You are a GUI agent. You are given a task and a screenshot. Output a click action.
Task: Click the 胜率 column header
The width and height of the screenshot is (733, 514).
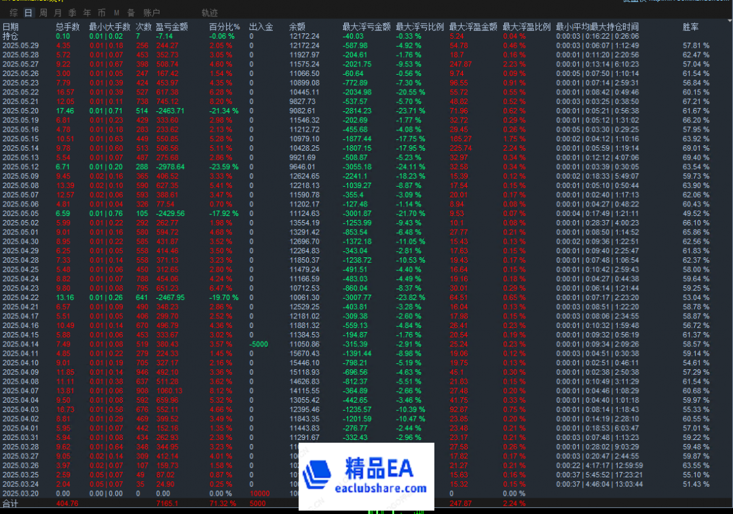coord(691,26)
